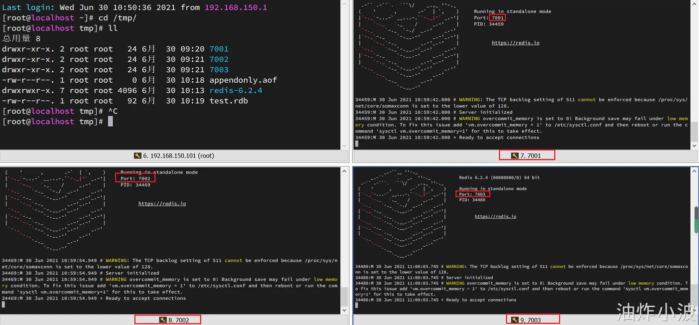Open the https://redis.io link in the 7001 terminal
The width and height of the screenshot is (699, 325).
tap(515, 43)
